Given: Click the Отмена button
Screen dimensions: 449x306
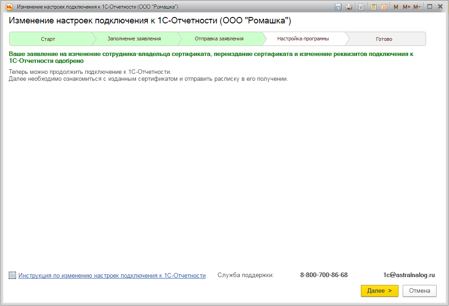Looking at the screenshot, I should 420,291.
